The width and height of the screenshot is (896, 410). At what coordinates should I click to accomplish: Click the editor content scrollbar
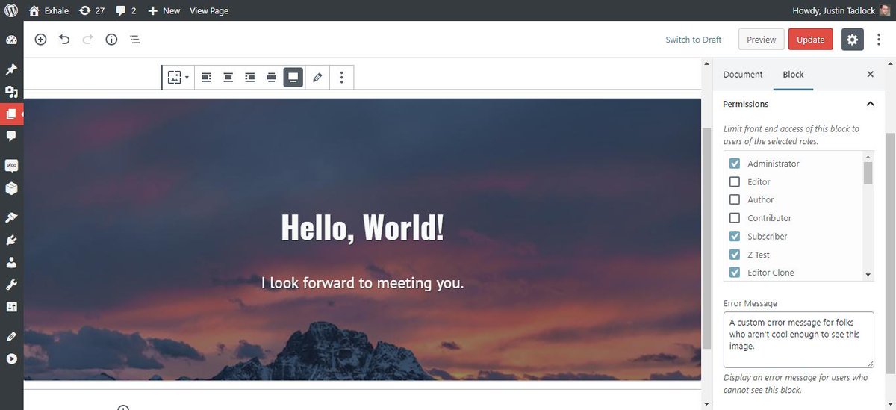tap(706, 237)
